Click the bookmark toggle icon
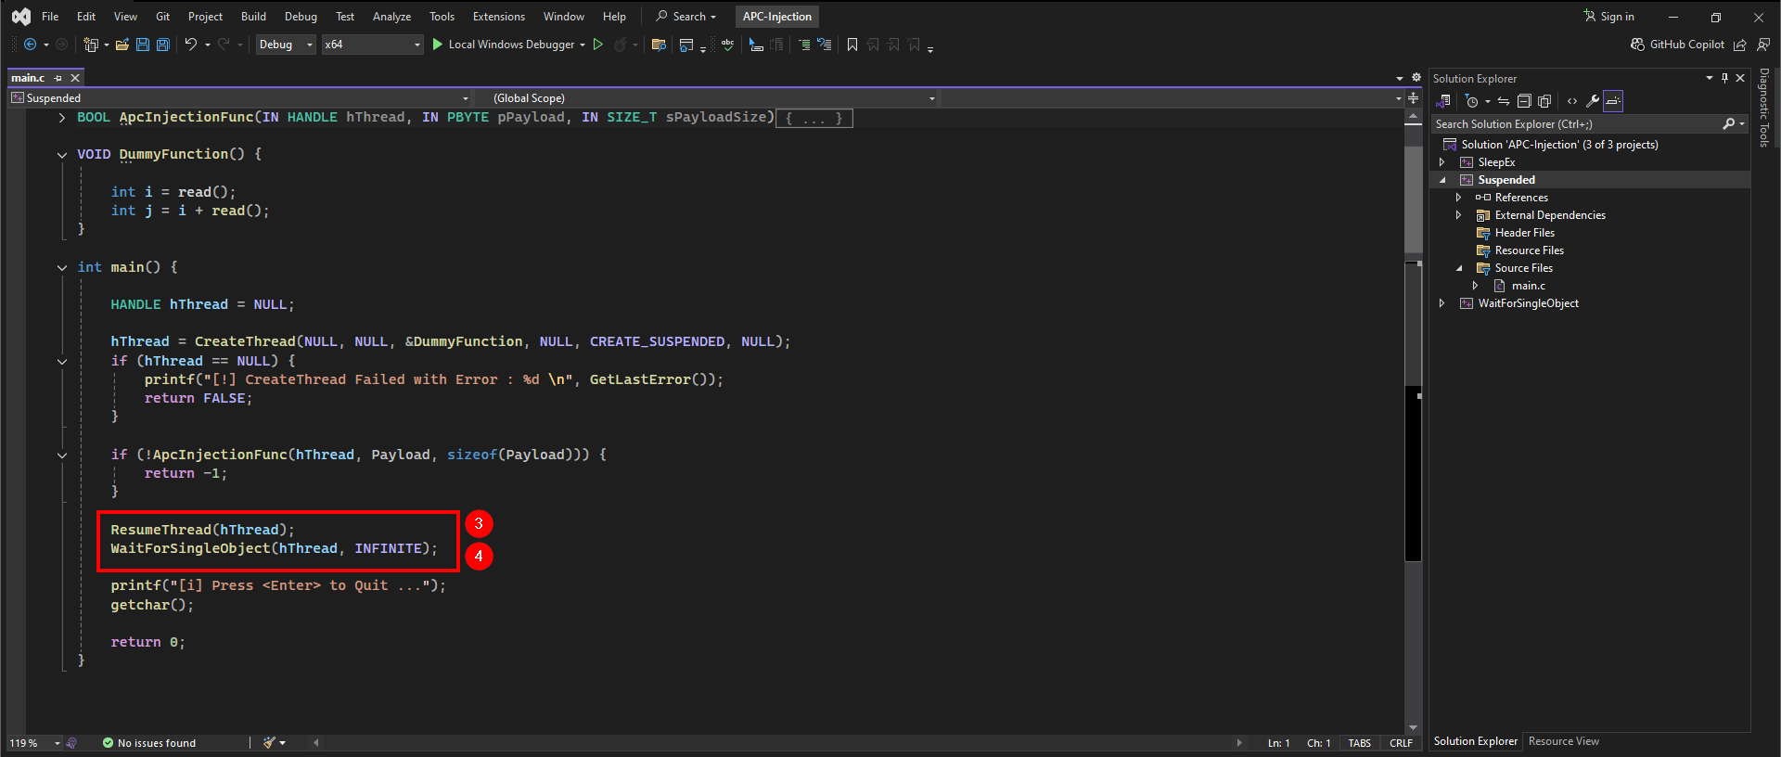This screenshot has width=1781, height=757. pyautogui.click(x=852, y=45)
